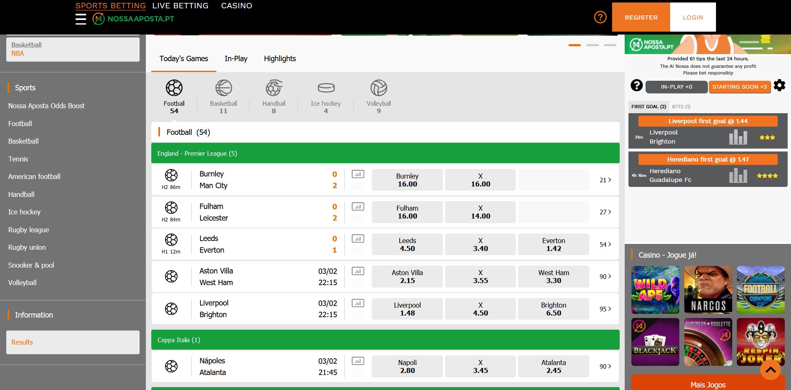Image resolution: width=791 pixels, height=390 pixels.
Task: Toggle the IN-PLAY +0 filter
Action: click(676, 87)
